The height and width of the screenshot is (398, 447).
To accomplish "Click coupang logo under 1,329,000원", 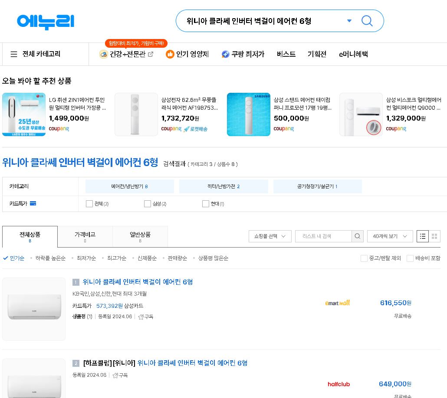I will (396, 129).
